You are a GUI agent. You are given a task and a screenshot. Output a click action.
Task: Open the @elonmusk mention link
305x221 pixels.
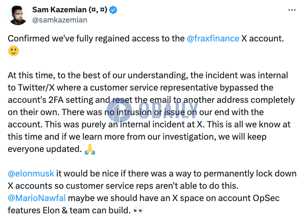(31, 173)
